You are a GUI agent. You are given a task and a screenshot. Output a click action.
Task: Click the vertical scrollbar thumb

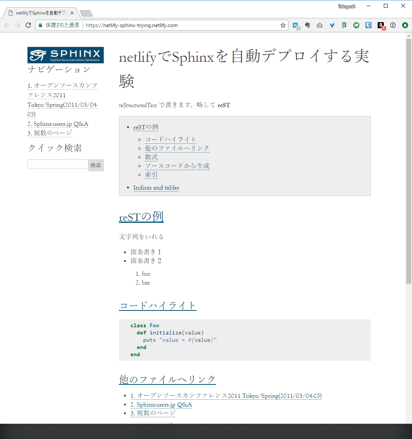click(409, 161)
